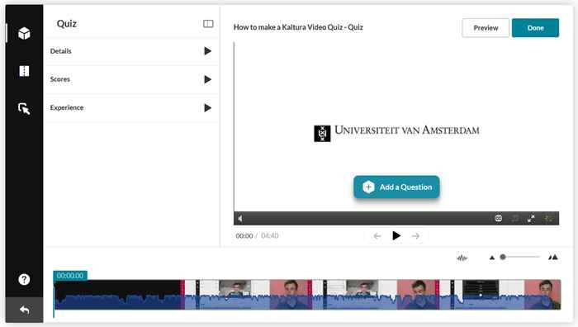The width and height of the screenshot is (578, 327).
Task: Toggle the audio waveform display icon
Action: point(462,258)
